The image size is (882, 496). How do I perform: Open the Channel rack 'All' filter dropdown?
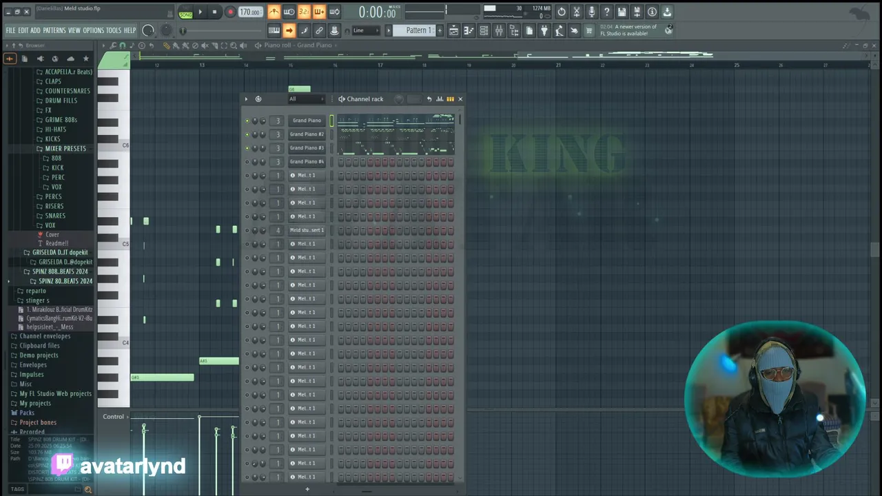click(x=306, y=99)
